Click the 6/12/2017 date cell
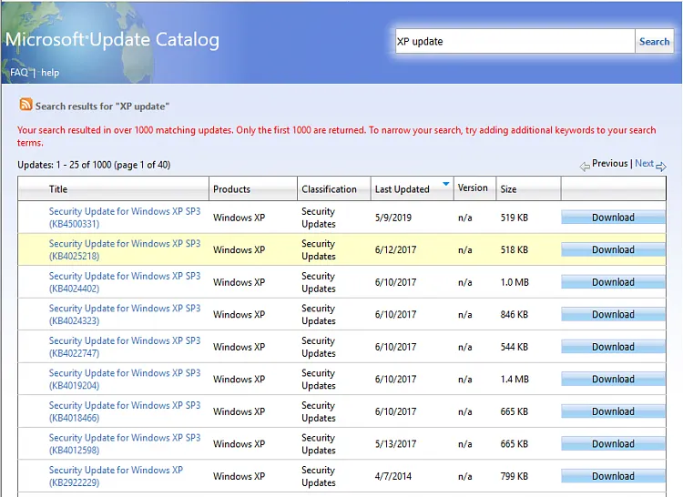683x497 pixels. tap(395, 249)
